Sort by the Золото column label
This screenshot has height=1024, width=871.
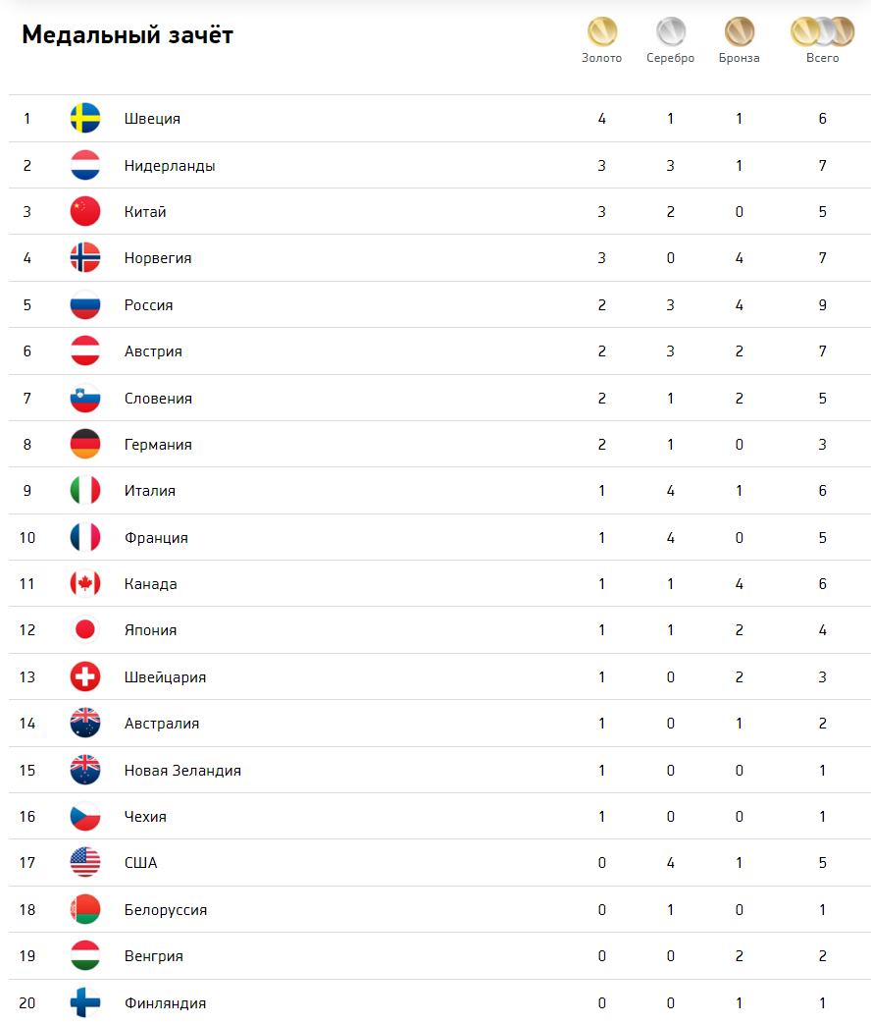click(x=601, y=58)
